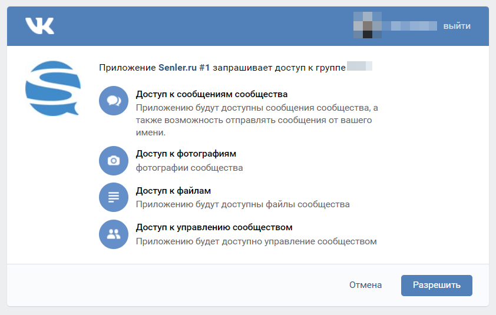
Task: Open the Senler.ru #1 app link
Action: click(184, 68)
